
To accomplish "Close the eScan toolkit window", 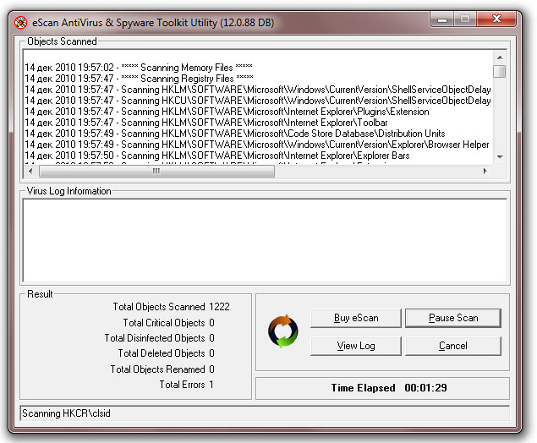I will 496,19.
